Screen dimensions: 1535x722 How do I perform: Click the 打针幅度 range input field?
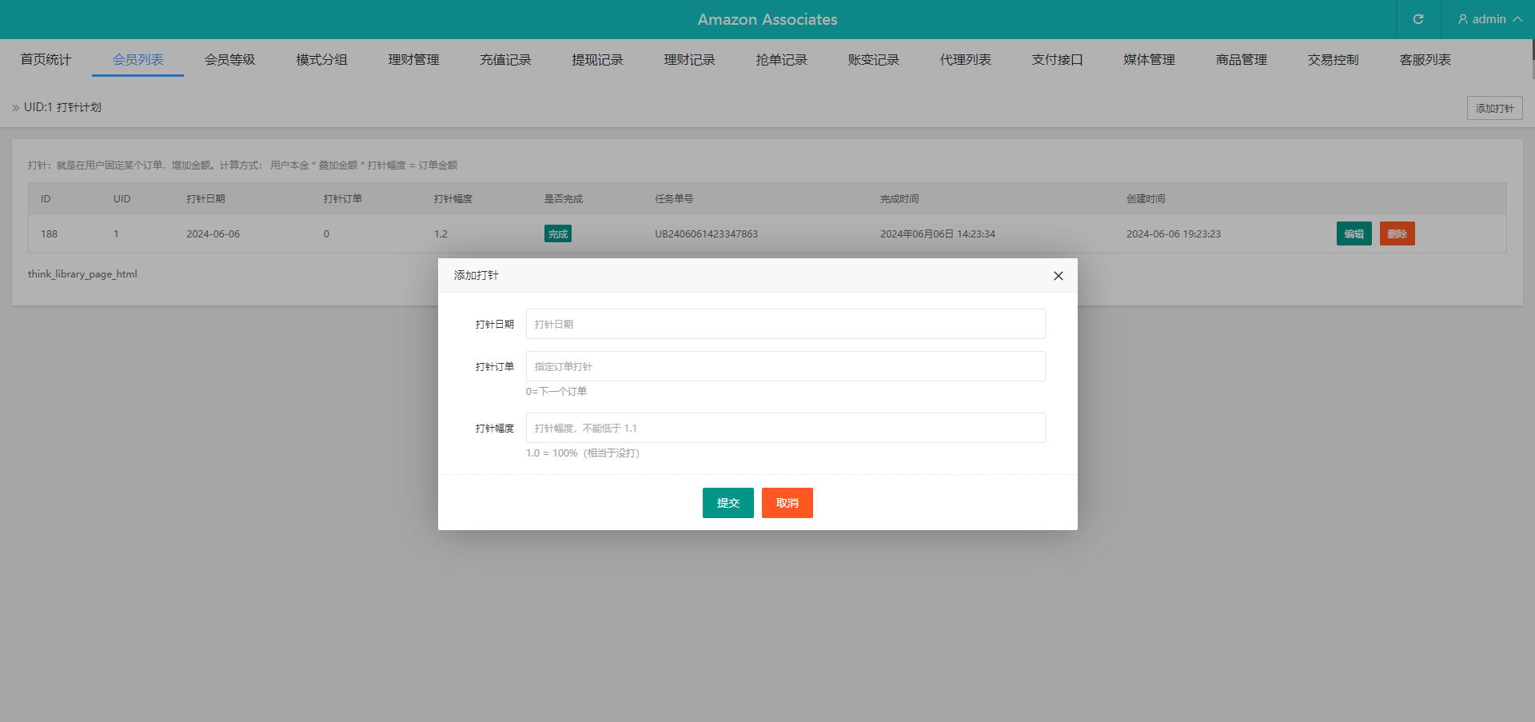pos(785,428)
